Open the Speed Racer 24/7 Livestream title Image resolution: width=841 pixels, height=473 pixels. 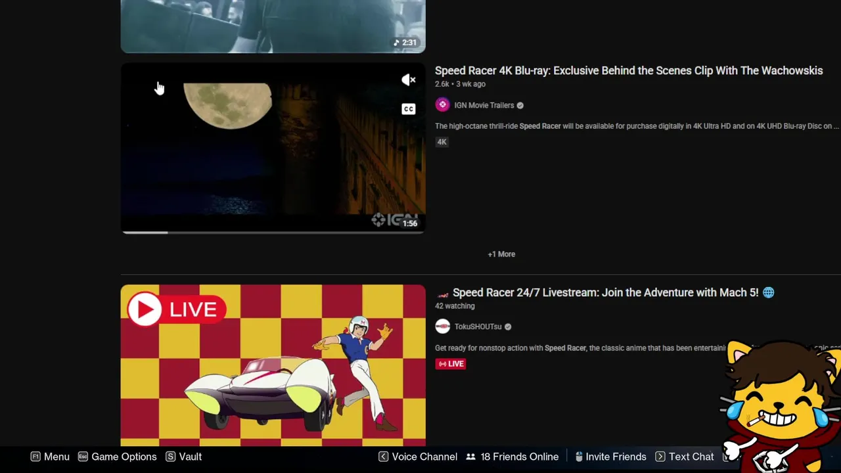point(605,292)
